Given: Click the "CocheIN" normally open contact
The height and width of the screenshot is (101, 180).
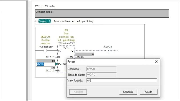Looking at the screenshot, I should coord(45,50).
